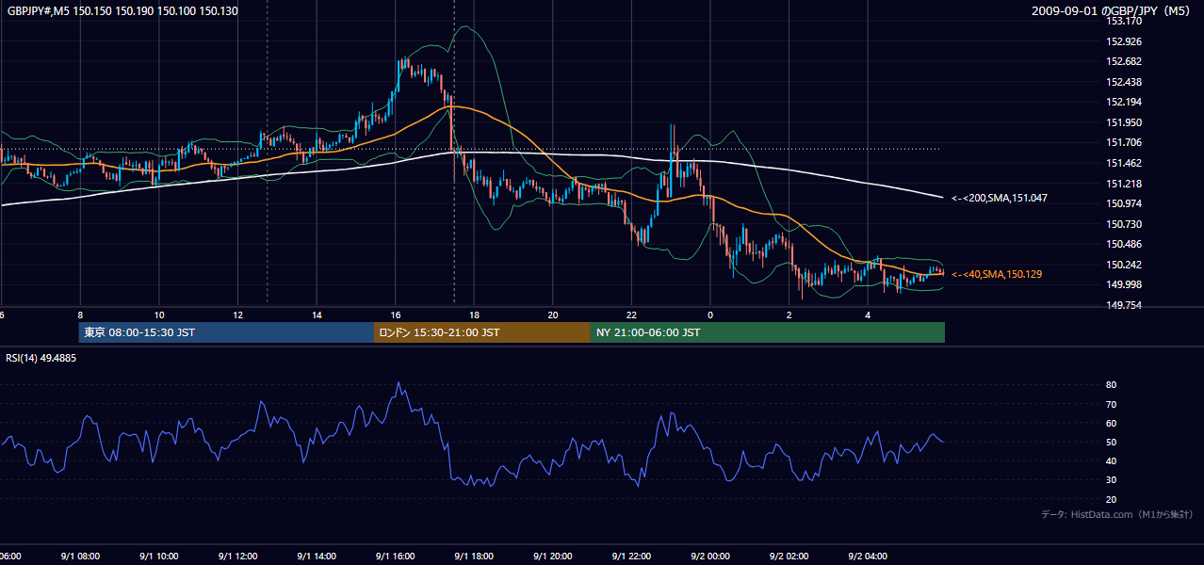Click hour tick 14 under price chart

pyautogui.click(x=317, y=315)
